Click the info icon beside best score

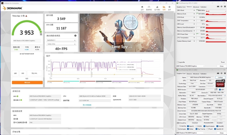tap(39, 47)
